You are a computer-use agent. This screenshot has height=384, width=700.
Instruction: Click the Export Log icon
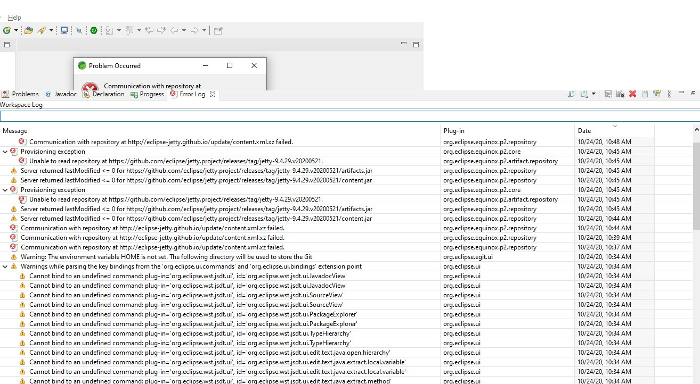[572, 94]
